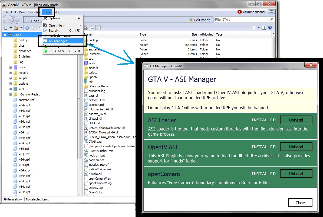Uninstall ASI Loader

(296, 120)
